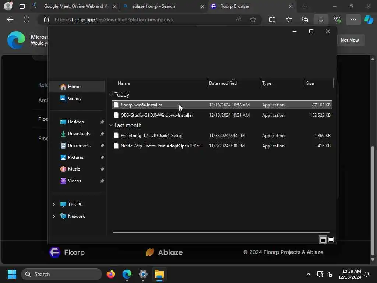Open the Edge Downloads icon

click(x=321, y=20)
